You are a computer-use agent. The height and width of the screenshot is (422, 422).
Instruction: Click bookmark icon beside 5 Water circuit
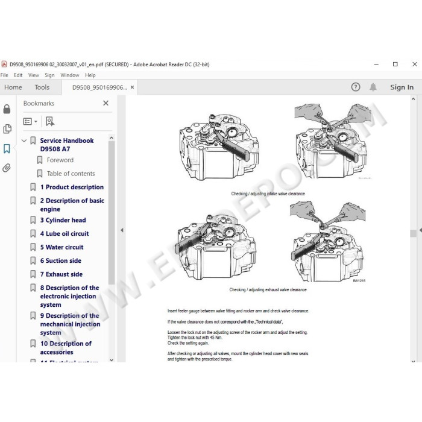(x=33, y=247)
